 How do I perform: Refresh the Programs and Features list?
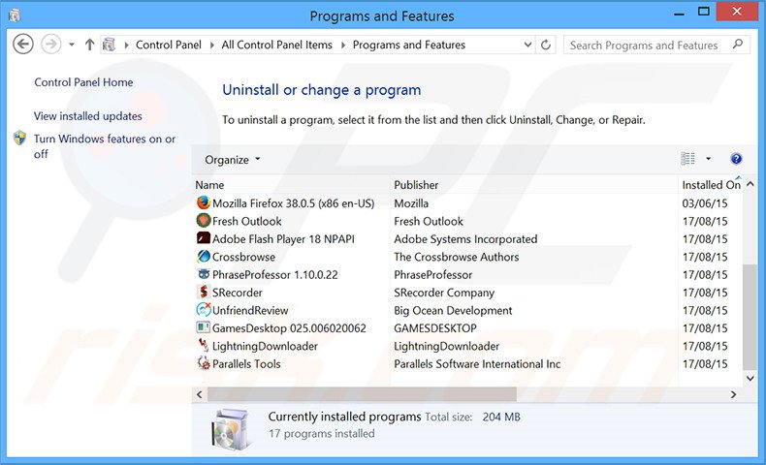546,45
